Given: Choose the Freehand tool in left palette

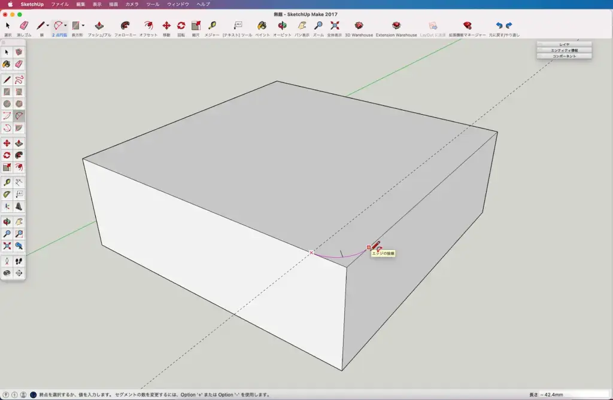Looking at the screenshot, I should click(19, 80).
